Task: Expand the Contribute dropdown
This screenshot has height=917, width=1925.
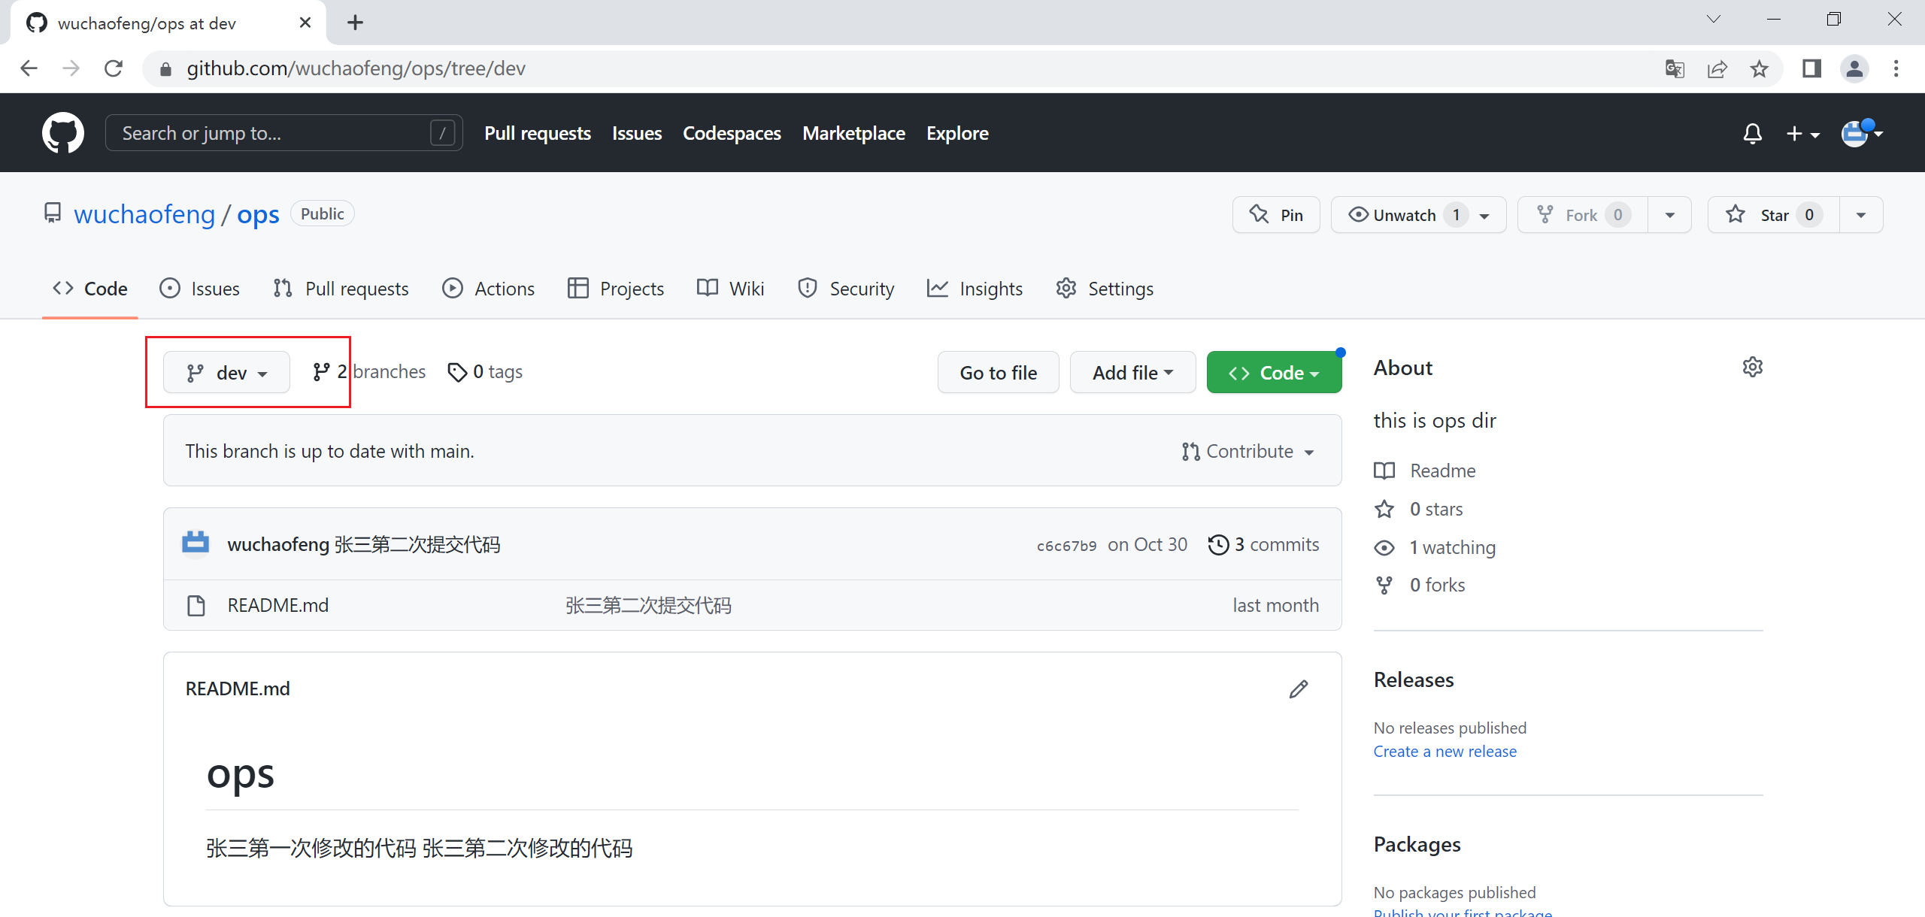Action: click(x=1247, y=452)
